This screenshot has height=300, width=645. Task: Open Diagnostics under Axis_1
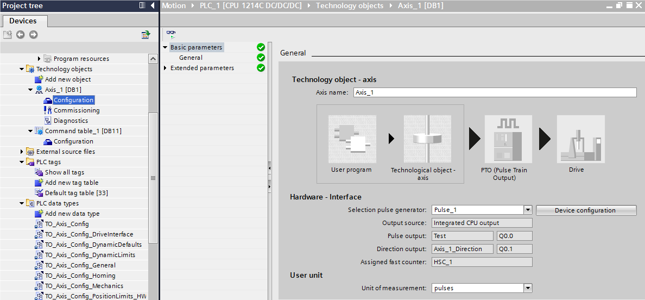(71, 121)
